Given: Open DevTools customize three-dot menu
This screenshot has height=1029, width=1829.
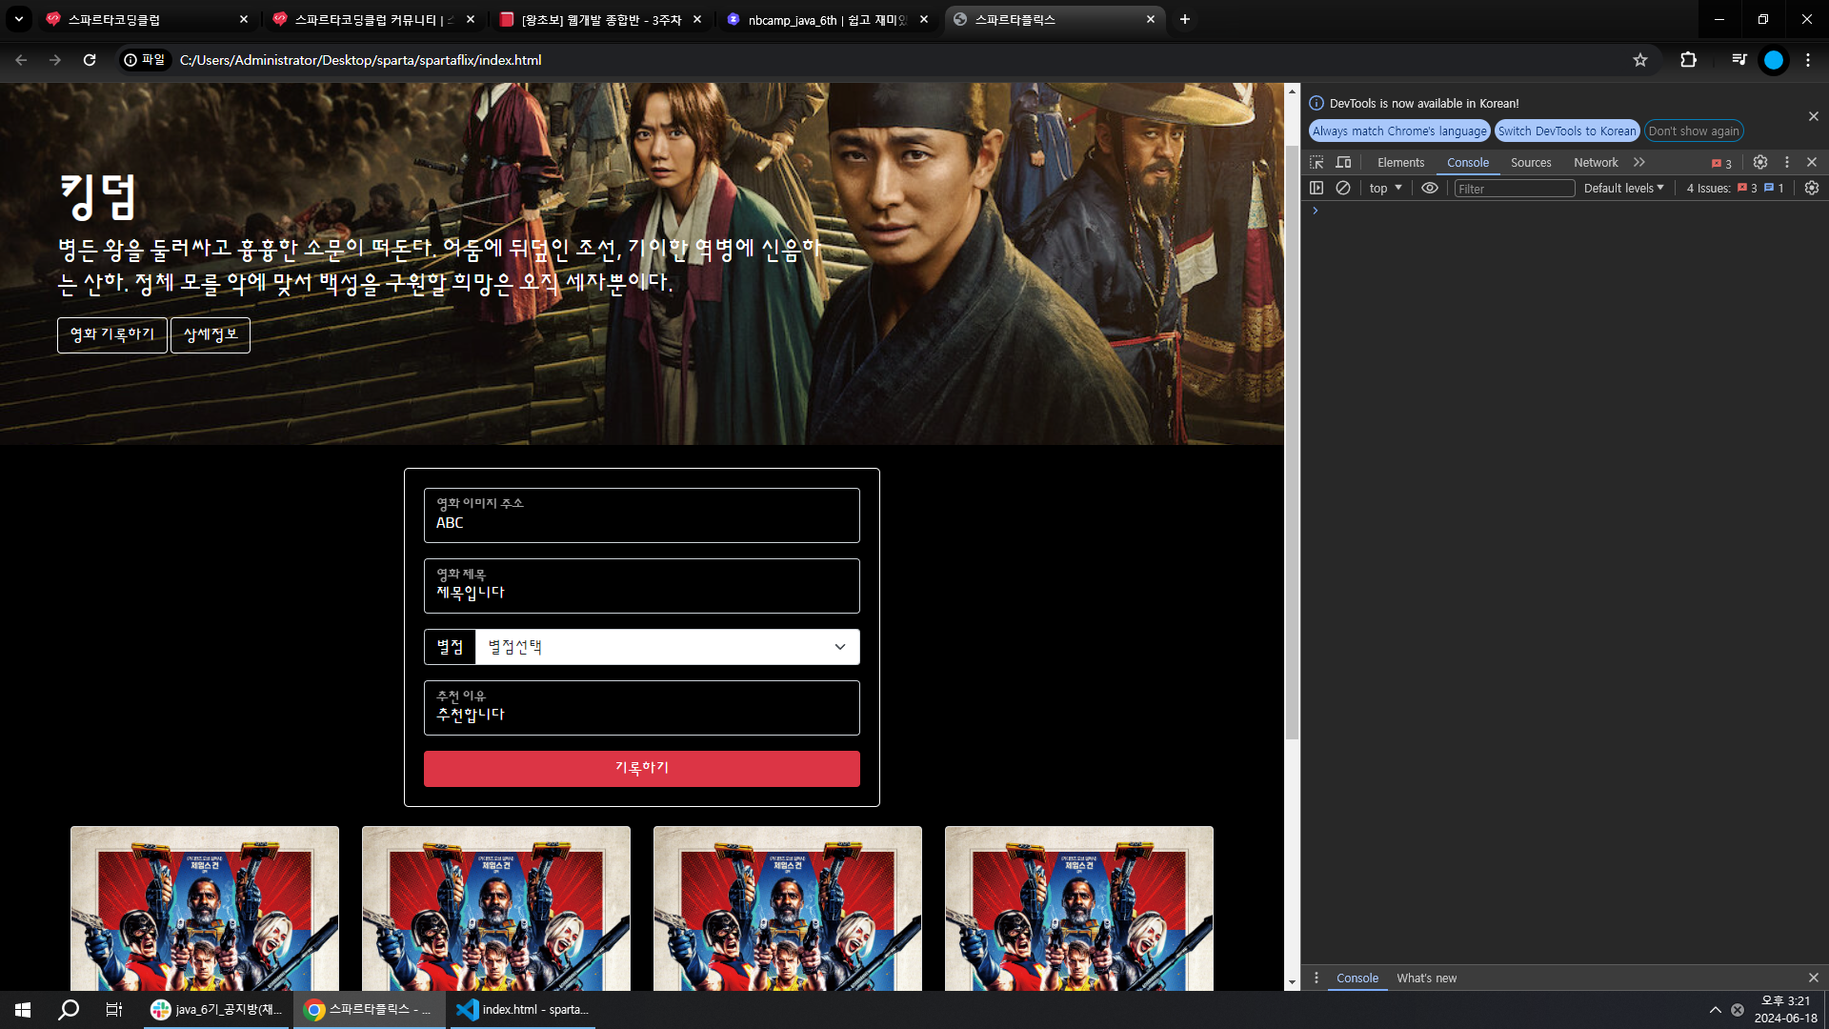Looking at the screenshot, I should pos(1787,163).
